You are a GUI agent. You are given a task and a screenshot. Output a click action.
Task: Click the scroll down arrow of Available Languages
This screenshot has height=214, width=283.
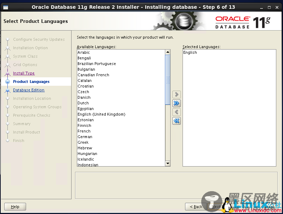click(x=168, y=163)
